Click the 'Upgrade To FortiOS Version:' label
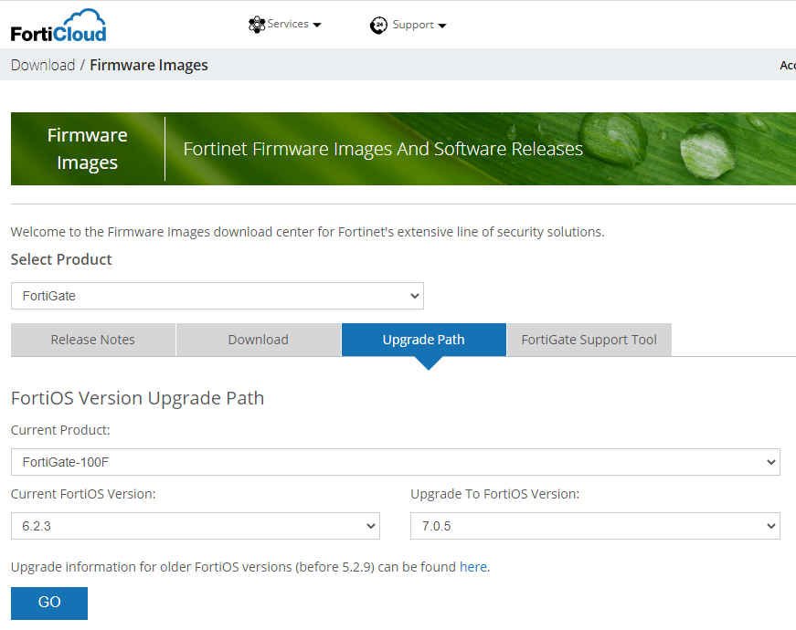This screenshot has height=630, width=796. (x=495, y=494)
